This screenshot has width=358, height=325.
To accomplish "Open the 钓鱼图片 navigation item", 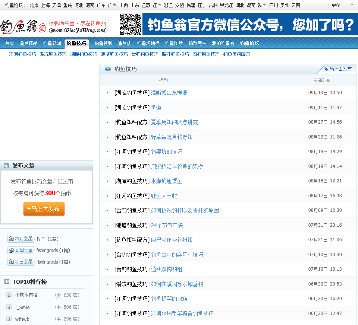I will [x=174, y=43].
